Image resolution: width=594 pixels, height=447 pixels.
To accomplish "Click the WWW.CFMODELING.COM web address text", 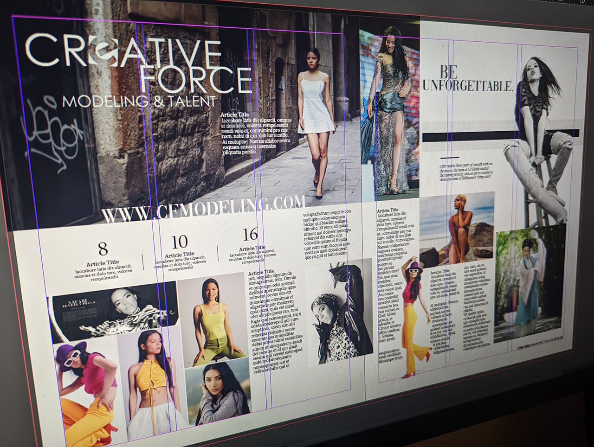I will pyautogui.click(x=203, y=207).
